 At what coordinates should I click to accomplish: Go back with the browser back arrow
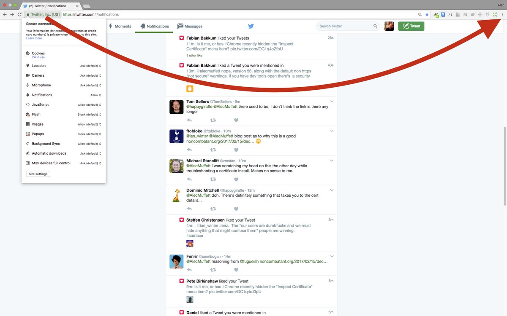pos(5,14)
